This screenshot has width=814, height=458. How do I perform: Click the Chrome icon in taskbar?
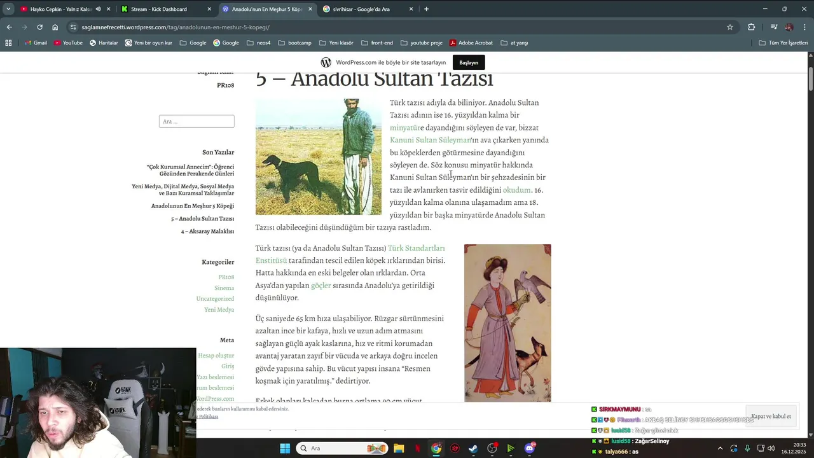pyautogui.click(x=436, y=448)
